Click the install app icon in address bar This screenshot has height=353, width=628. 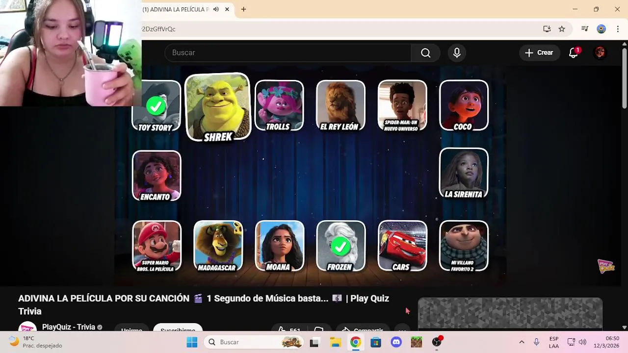(547, 29)
